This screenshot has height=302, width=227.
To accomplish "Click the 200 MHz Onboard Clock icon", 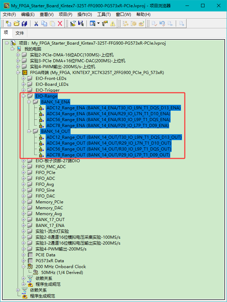I will pos(30,266).
